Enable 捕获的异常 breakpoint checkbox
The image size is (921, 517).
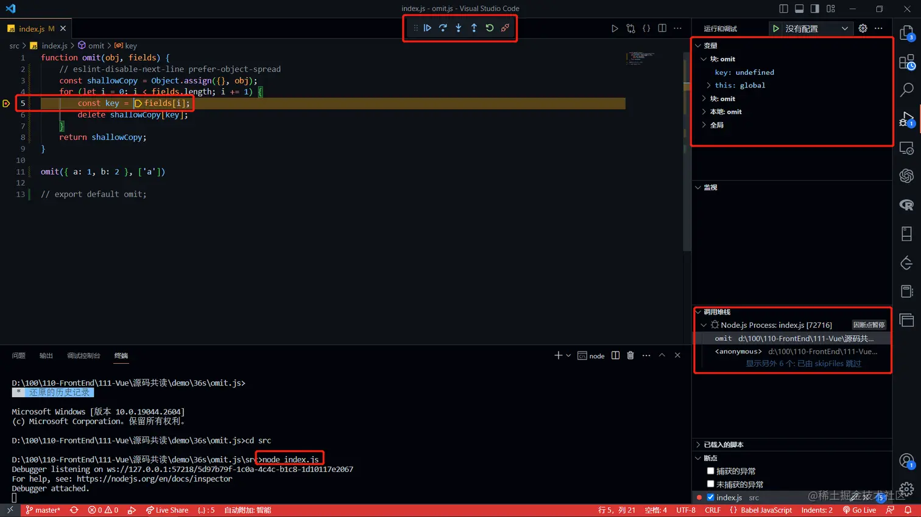[710, 471]
